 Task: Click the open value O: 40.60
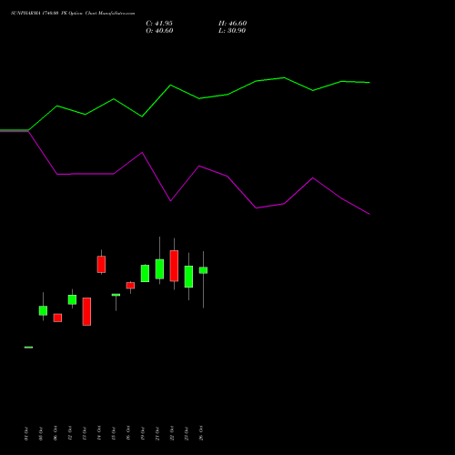pyautogui.click(x=159, y=31)
